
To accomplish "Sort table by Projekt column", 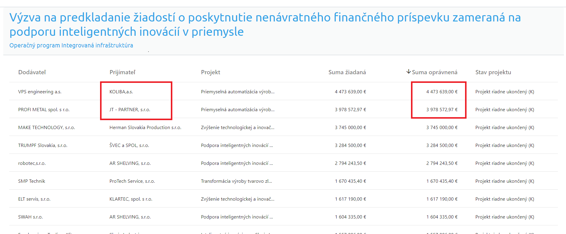I will coord(210,72).
